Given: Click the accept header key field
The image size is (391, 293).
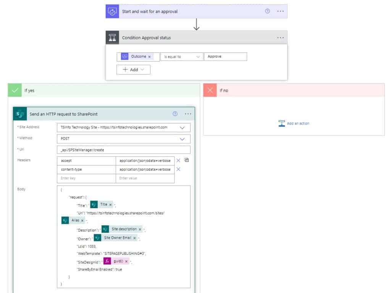Looking at the screenshot, I should pyautogui.click(x=86, y=161).
